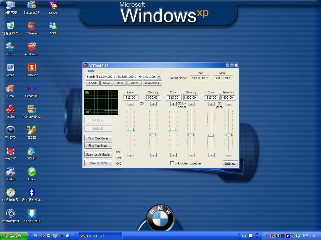Click the 2D Core slider handle
Image resolution: width=321 pixels, height=240 pixels.
tap(131, 129)
